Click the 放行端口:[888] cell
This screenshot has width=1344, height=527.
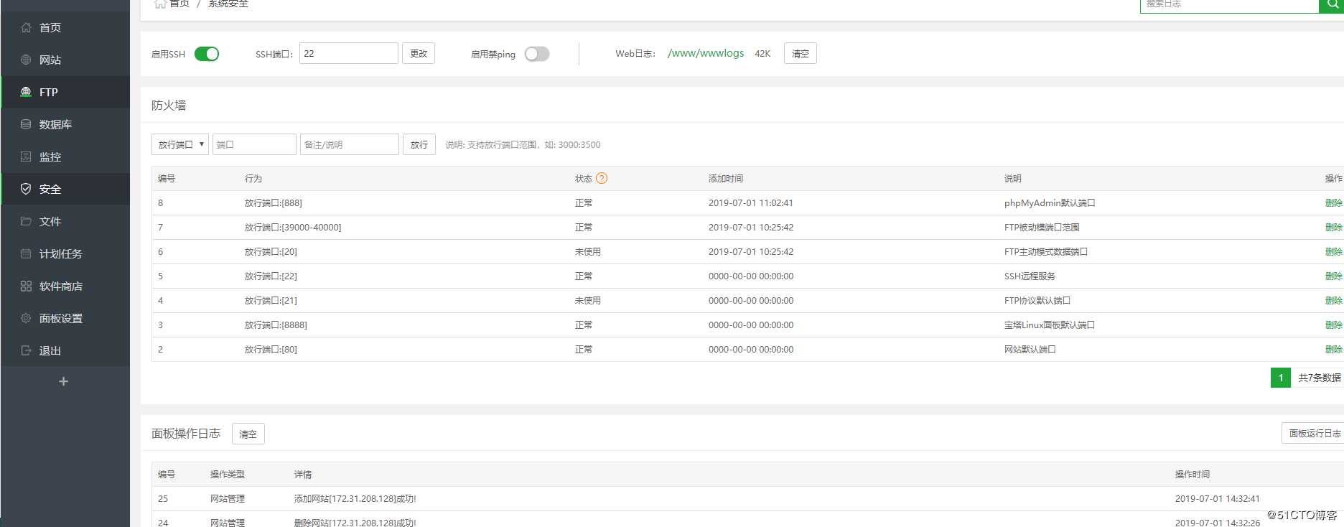[x=274, y=202]
